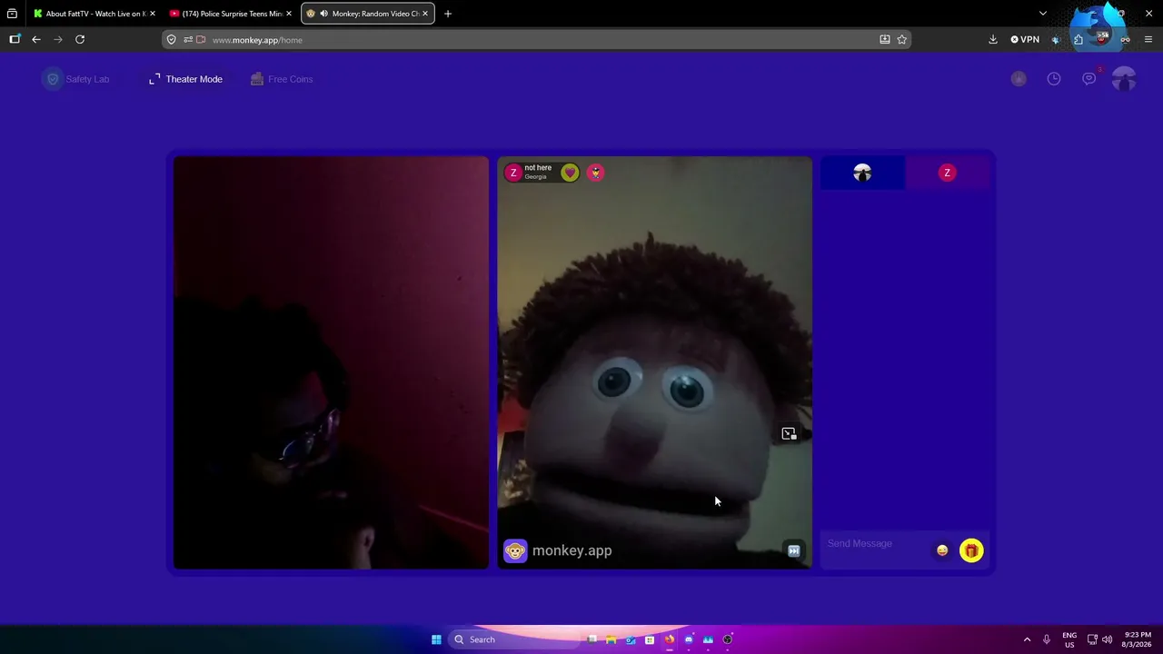
Task: Click the camera permission indicator in address bar
Action: 201,39
